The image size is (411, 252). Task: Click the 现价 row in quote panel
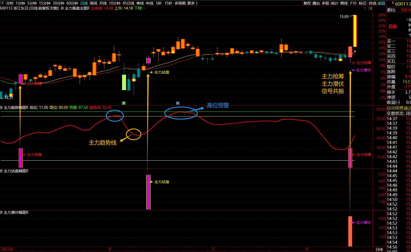(x=399, y=67)
